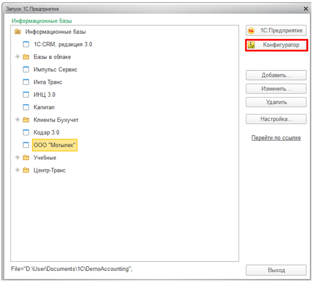
Task: Click the database icon beside 1C:CRM
Action: click(x=26, y=45)
